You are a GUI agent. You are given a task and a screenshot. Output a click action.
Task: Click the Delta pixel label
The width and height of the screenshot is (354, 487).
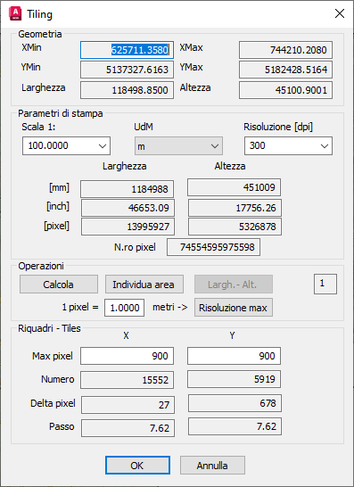[53, 403]
